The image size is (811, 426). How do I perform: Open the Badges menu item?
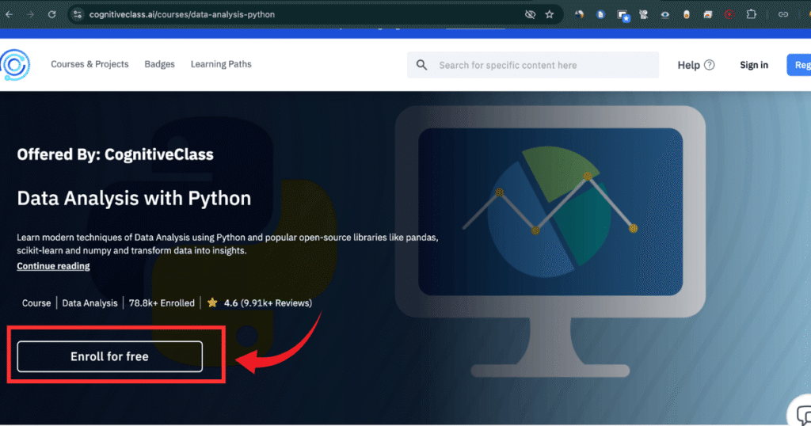pyautogui.click(x=159, y=64)
